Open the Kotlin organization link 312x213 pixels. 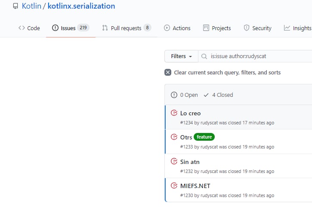(x=31, y=6)
